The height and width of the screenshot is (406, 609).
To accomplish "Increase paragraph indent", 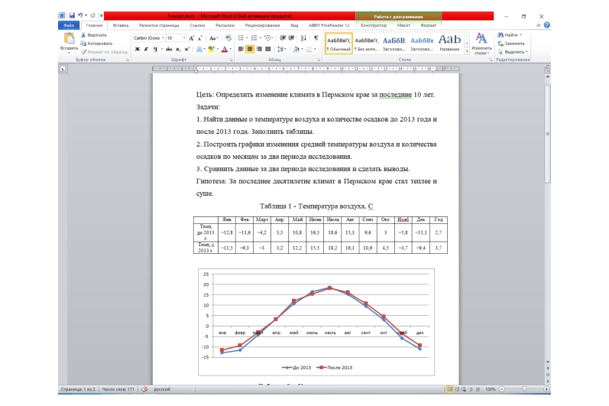I will (292, 38).
